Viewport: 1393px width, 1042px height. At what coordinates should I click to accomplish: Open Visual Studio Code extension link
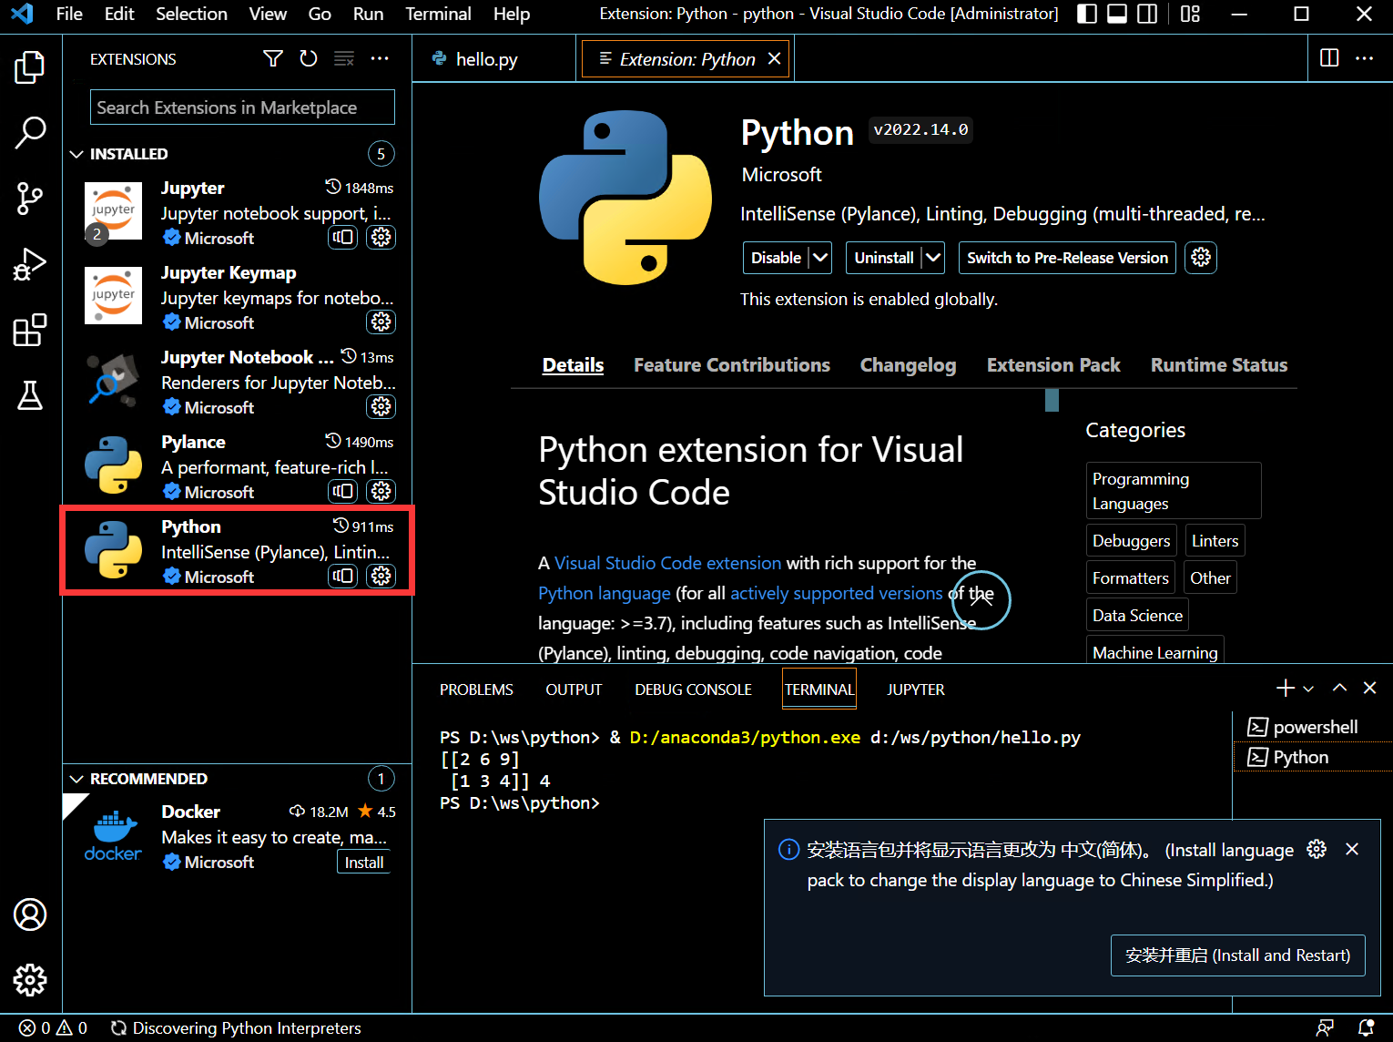tap(667, 563)
